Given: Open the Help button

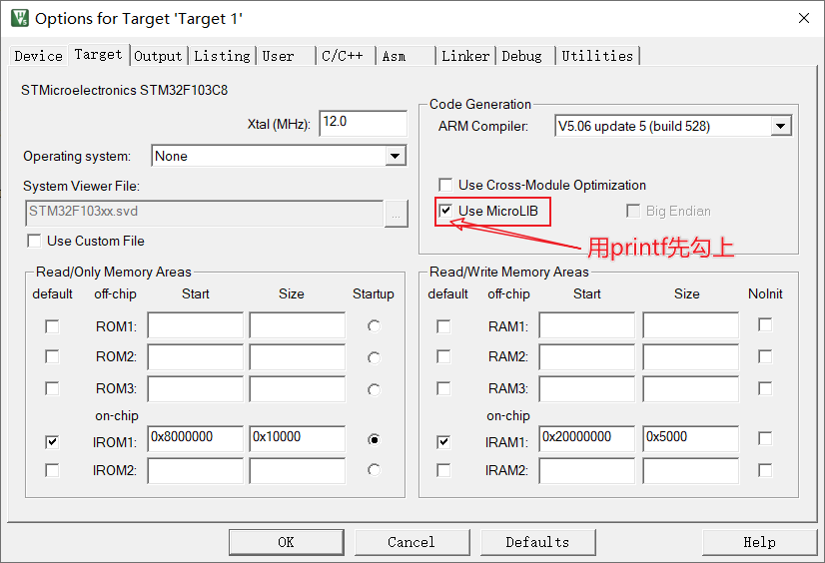Looking at the screenshot, I should (759, 542).
